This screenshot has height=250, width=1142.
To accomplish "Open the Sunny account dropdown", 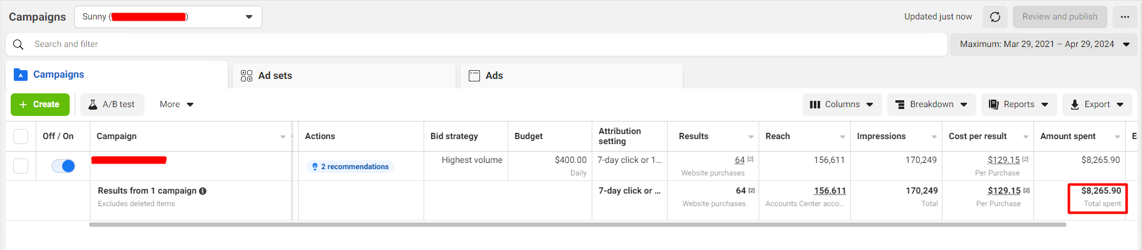I will [x=168, y=17].
